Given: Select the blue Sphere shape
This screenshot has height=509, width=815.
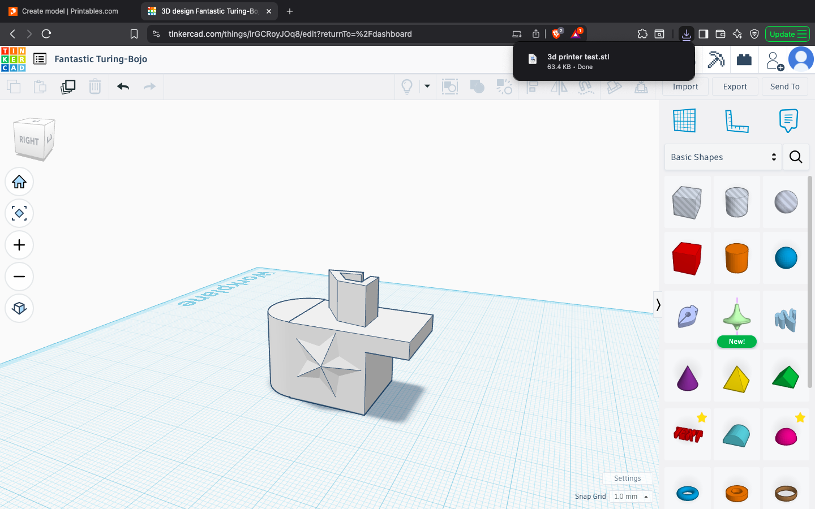Looking at the screenshot, I should coord(786,258).
